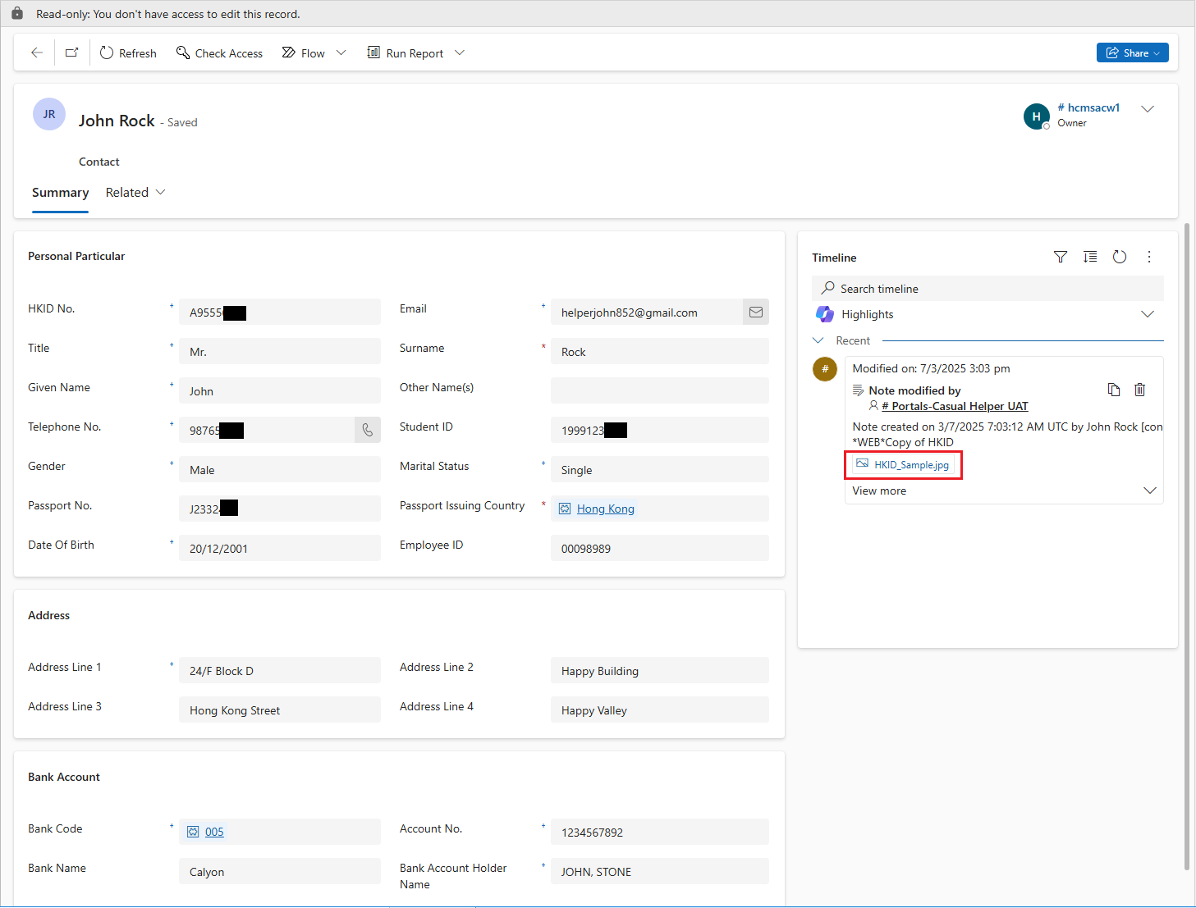This screenshot has width=1196, height=908.
Task: Click the Share button
Action: click(1131, 52)
